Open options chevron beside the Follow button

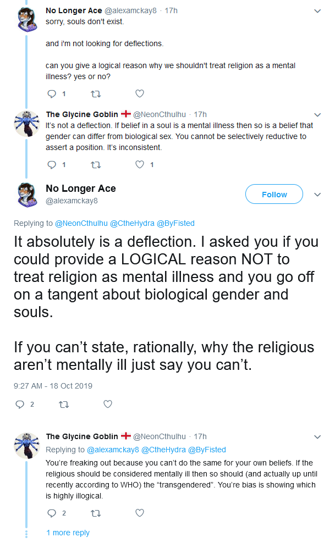tap(317, 195)
